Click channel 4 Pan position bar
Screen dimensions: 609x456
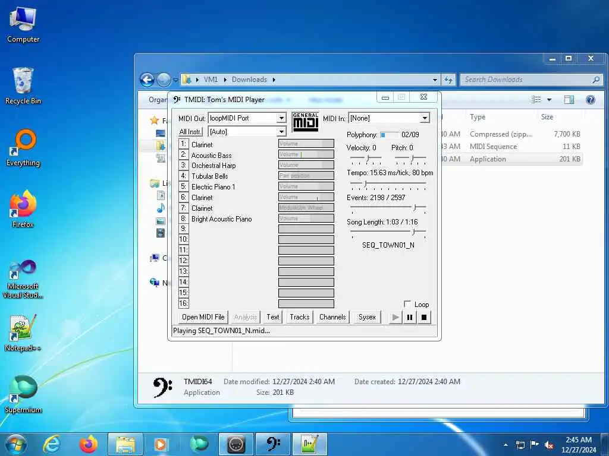pos(306,176)
